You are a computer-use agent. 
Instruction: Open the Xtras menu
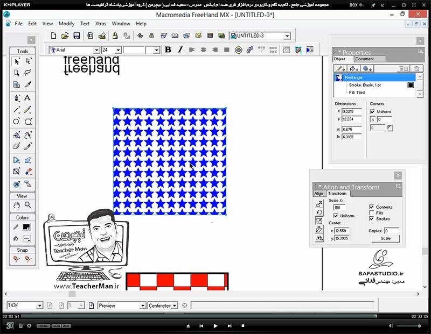101,24
